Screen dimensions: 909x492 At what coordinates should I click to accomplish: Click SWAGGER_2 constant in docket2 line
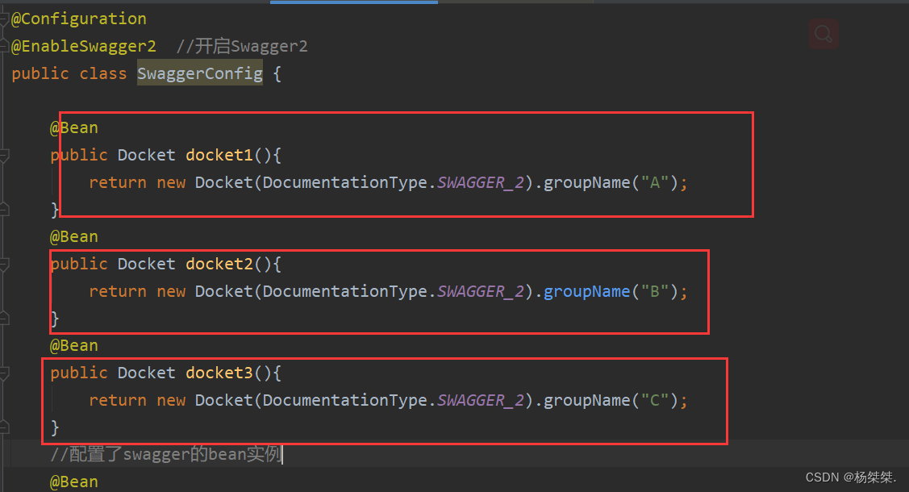[481, 291]
